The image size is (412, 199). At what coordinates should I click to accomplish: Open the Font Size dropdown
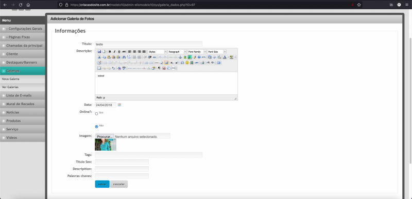pos(216,52)
